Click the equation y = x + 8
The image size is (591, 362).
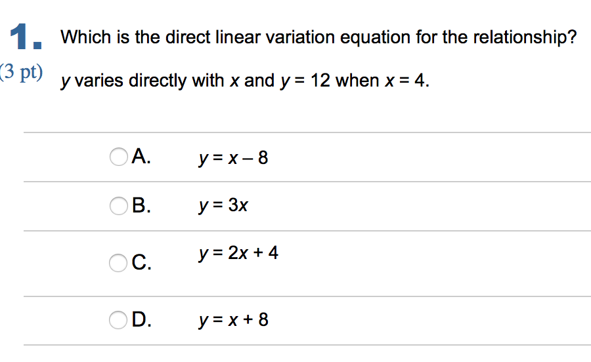[x=233, y=320]
